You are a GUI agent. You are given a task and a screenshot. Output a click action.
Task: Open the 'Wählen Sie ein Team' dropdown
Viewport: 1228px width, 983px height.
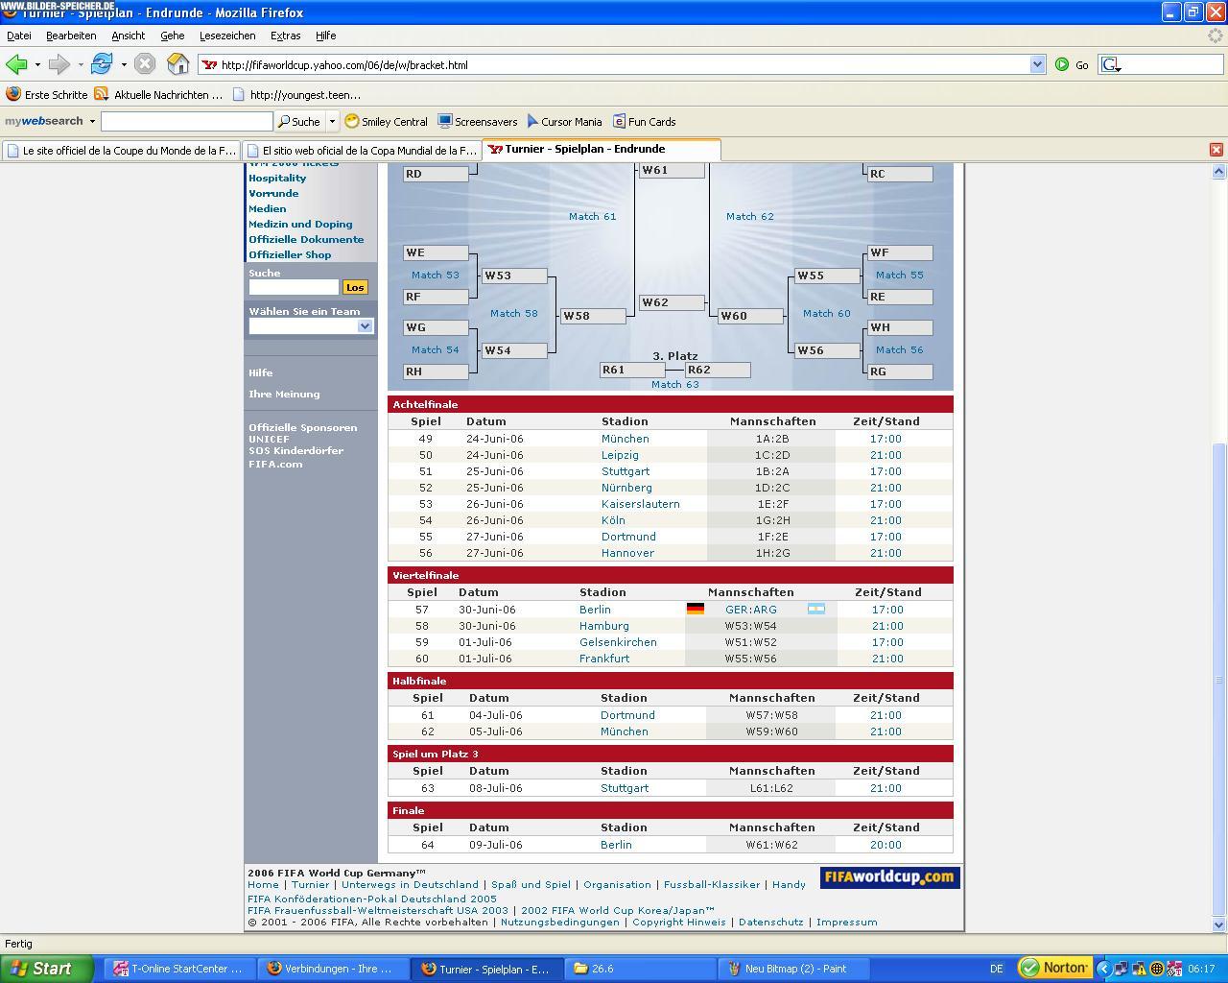[365, 326]
